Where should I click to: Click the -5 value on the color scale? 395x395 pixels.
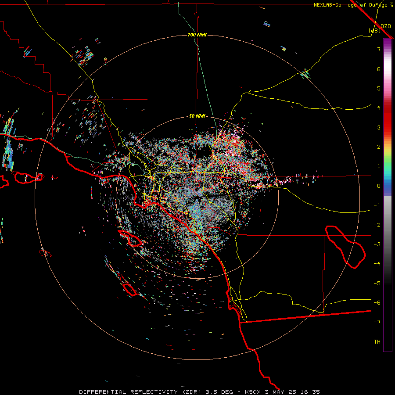pos(377,284)
